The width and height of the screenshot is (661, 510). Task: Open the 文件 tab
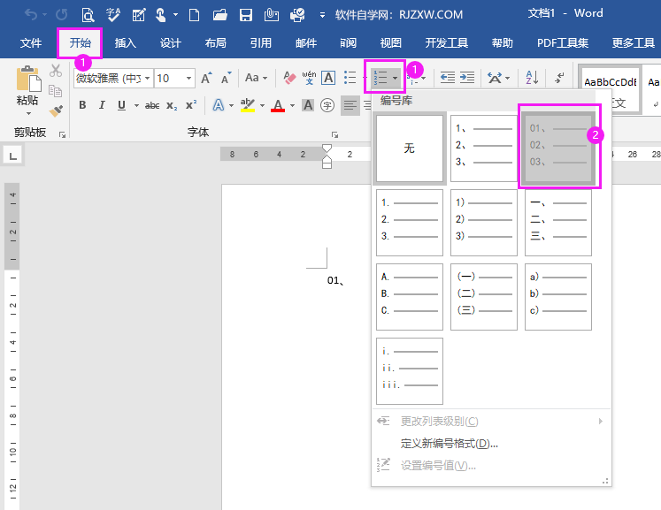31,43
